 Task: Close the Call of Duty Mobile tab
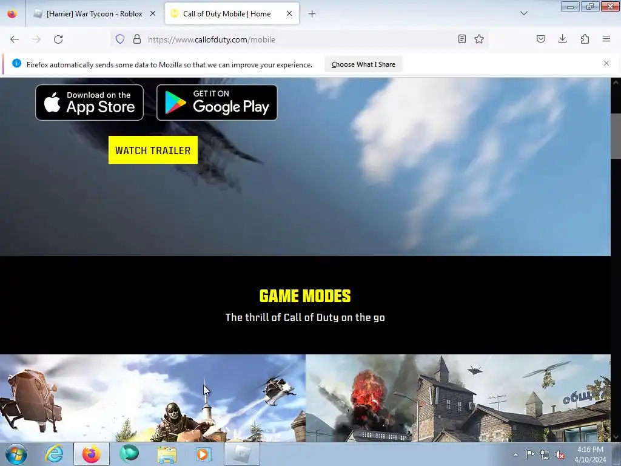coord(289,13)
